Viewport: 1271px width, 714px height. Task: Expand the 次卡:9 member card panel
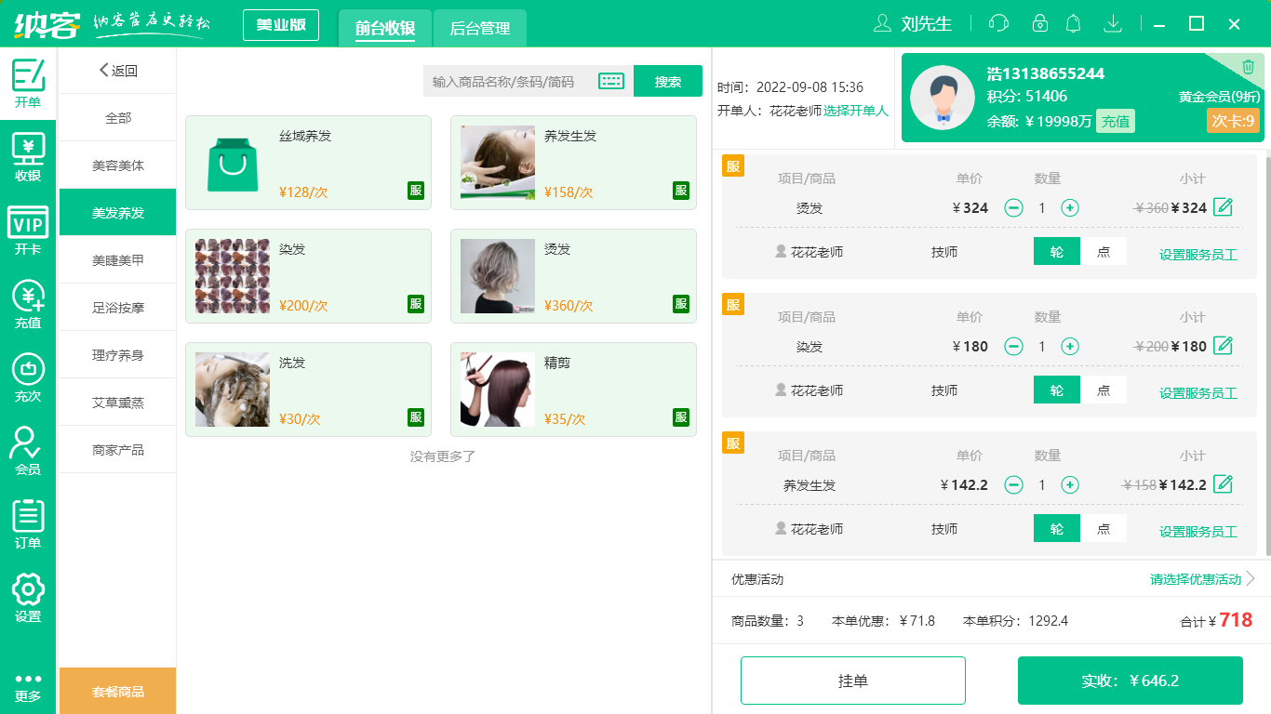click(x=1233, y=120)
